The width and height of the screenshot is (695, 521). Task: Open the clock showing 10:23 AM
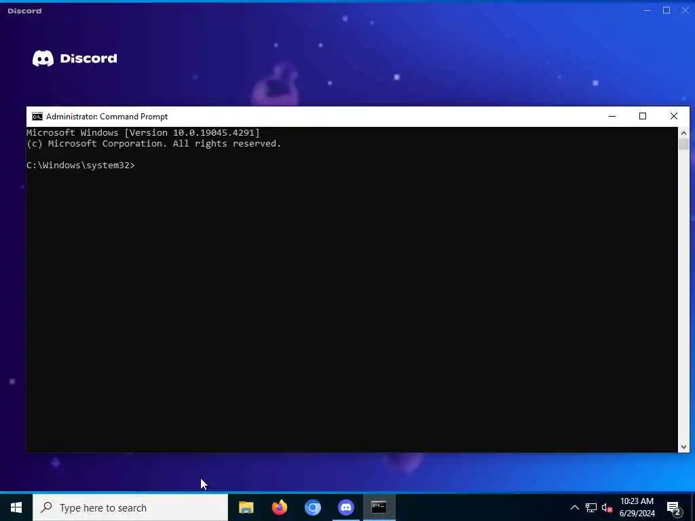[x=637, y=507]
